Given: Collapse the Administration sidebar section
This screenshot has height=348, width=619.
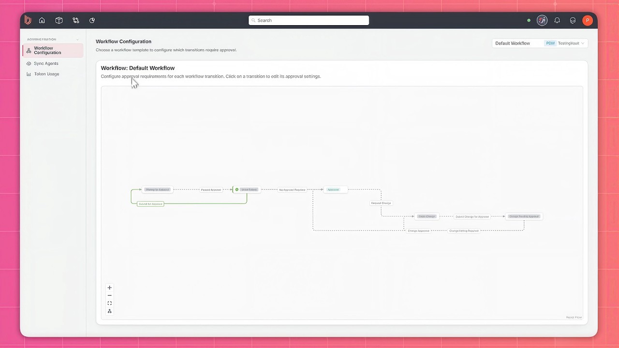Looking at the screenshot, I should (77, 39).
